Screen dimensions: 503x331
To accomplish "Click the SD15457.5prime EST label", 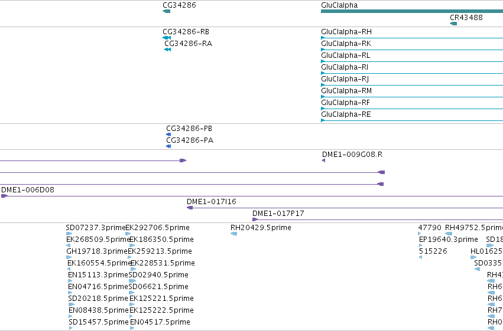I will [99, 322].
